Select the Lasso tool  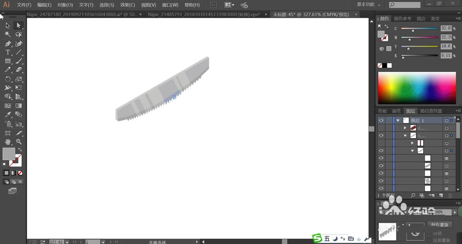18,35
